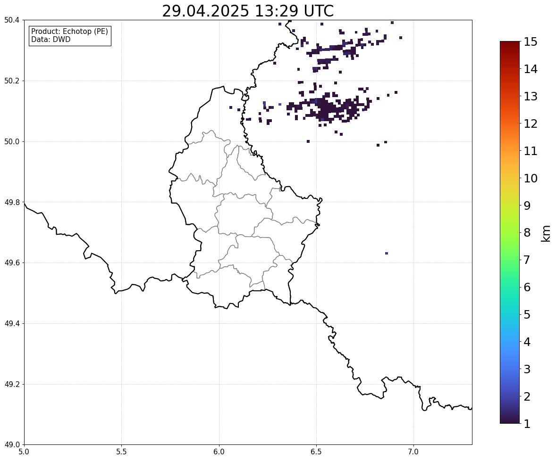The height and width of the screenshot is (460, 556).
Task: Click the y-axis label 50.2
Action: 11,81
